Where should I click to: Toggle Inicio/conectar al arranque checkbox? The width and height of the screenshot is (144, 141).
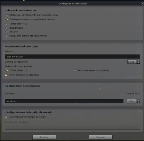(6, 75)
